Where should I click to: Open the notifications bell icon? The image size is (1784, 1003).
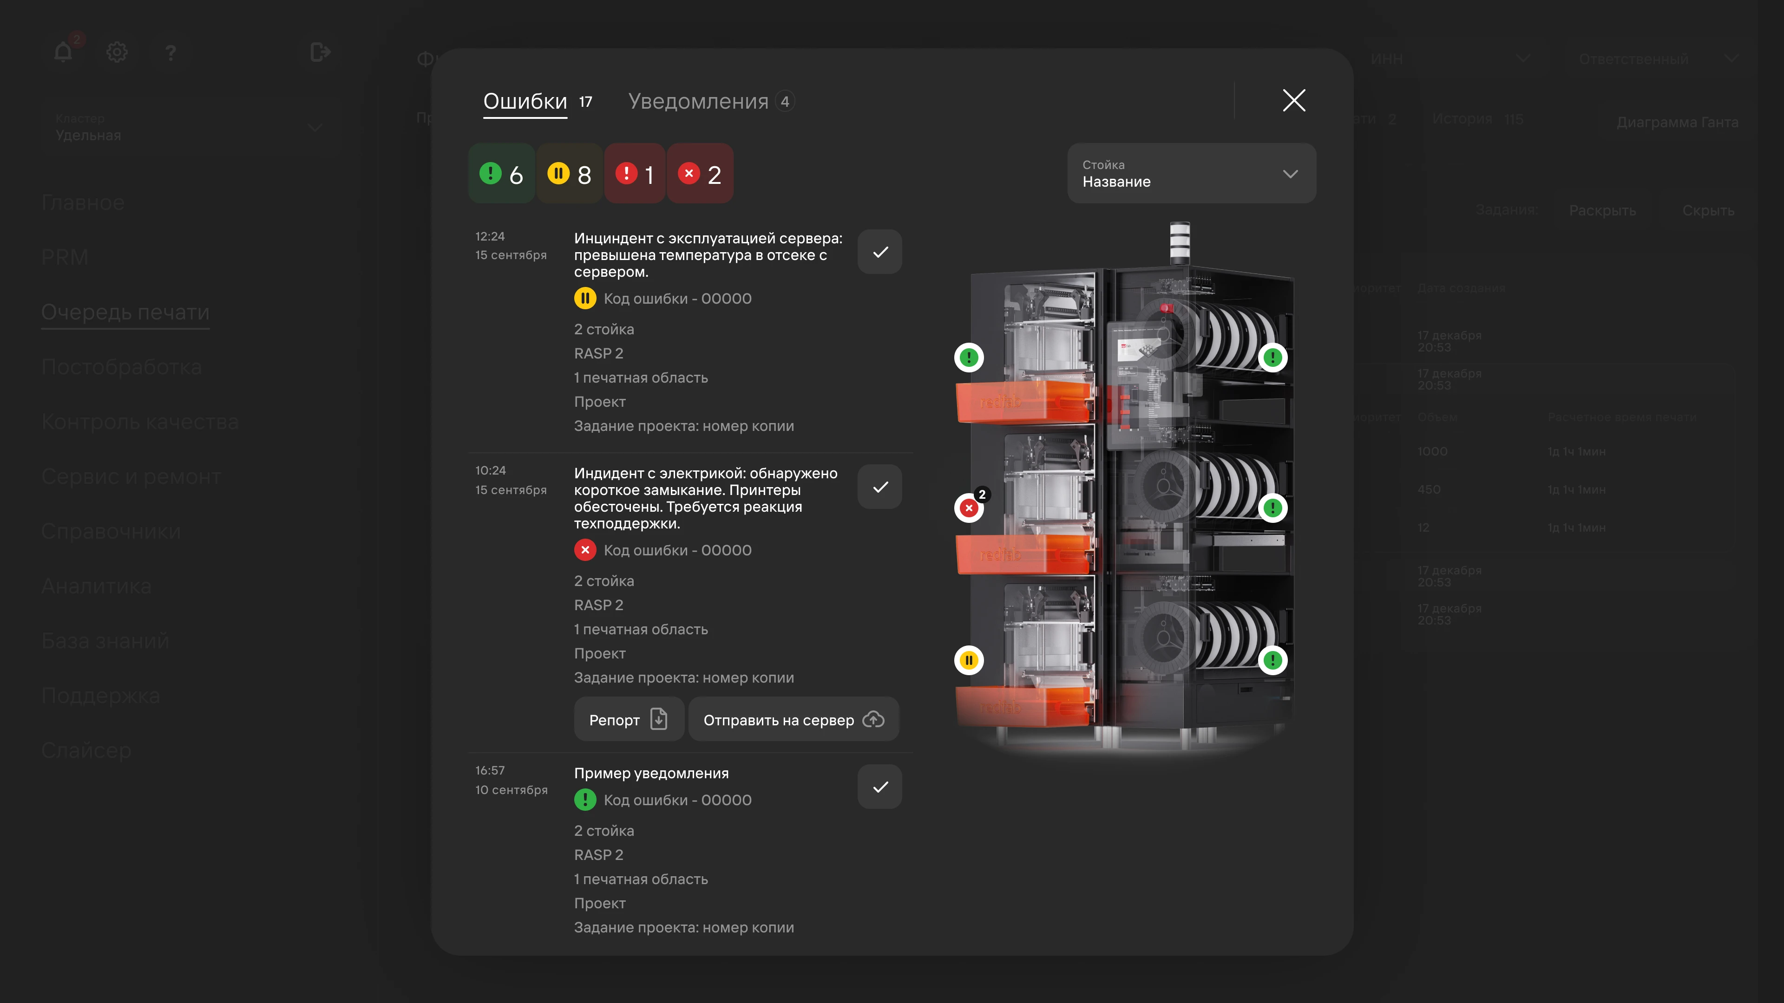pyautogui.click(x=63, y=52)
